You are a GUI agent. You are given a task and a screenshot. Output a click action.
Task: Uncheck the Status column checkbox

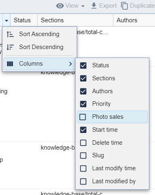tap(83, 66)
